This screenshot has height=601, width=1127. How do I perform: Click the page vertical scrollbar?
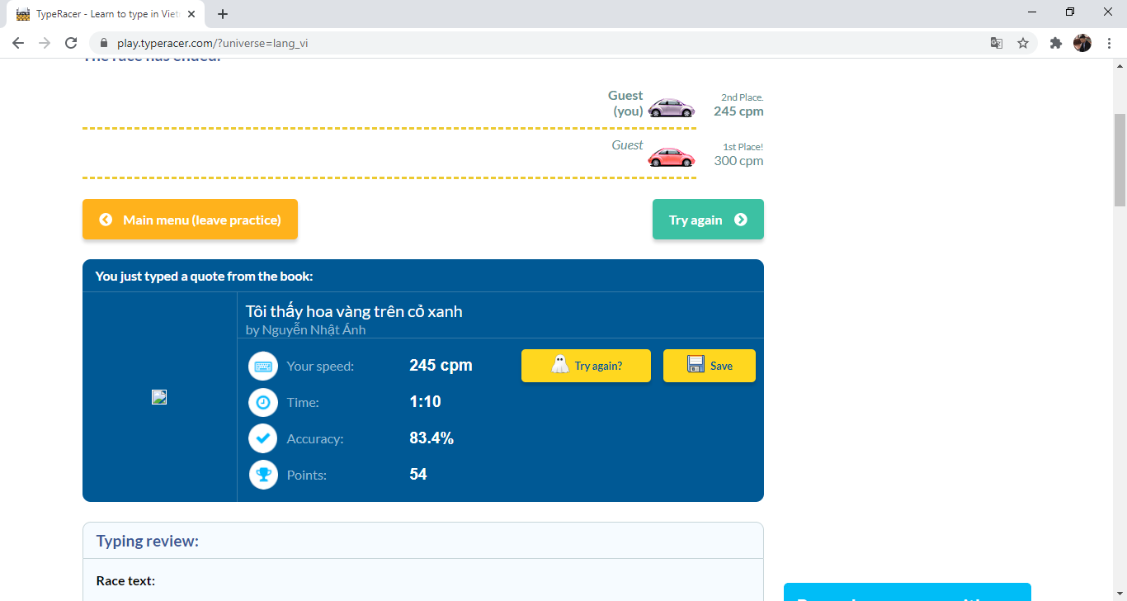click(x=1120, y=161)
